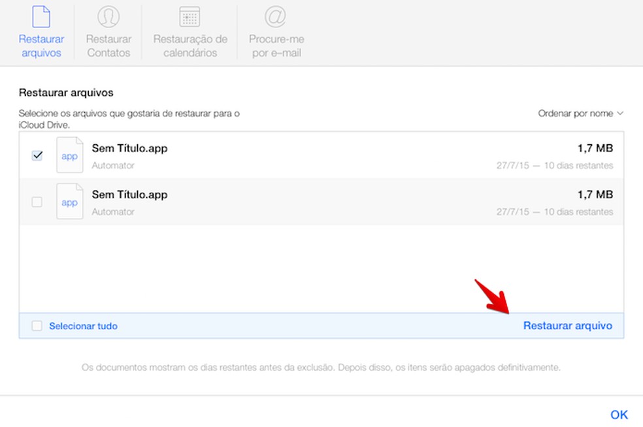Switch to Restauração de calendários tab label
This screenshot has height=427, width=643.
coord(190,46)
